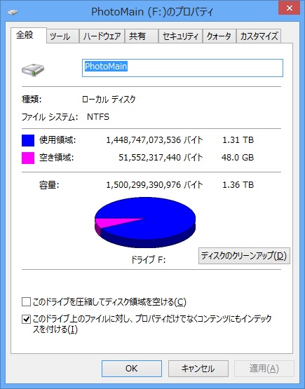Open the クォータ tab
This screenshot has width=305, height=389.
coord(219,36)
